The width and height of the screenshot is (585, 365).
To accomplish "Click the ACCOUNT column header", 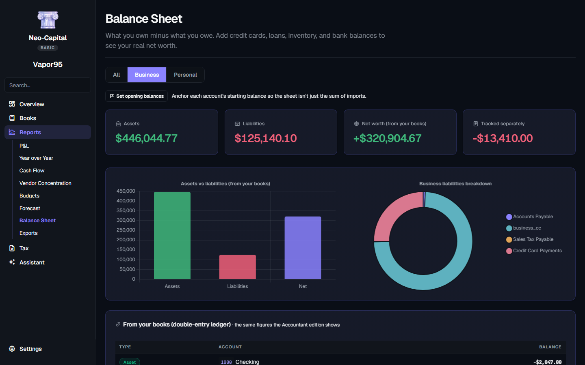I will click(x=230, y=347).
